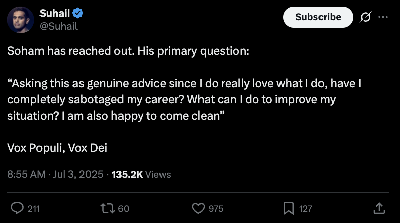Viewport: 400px width, 223px height.
Task: Click the 60 reposts count
Action: [124, 208]
